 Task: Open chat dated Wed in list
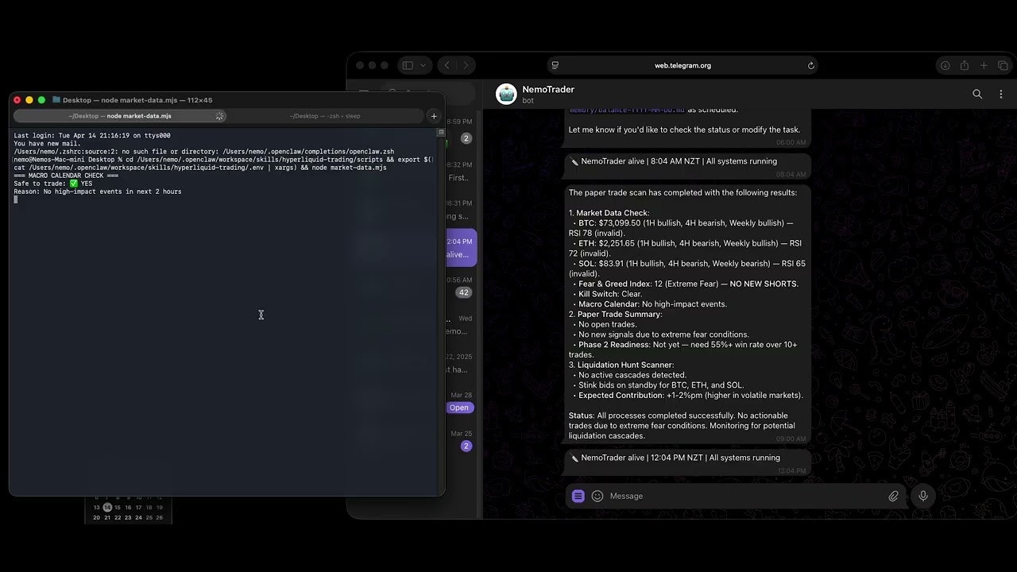coord(462,325)
